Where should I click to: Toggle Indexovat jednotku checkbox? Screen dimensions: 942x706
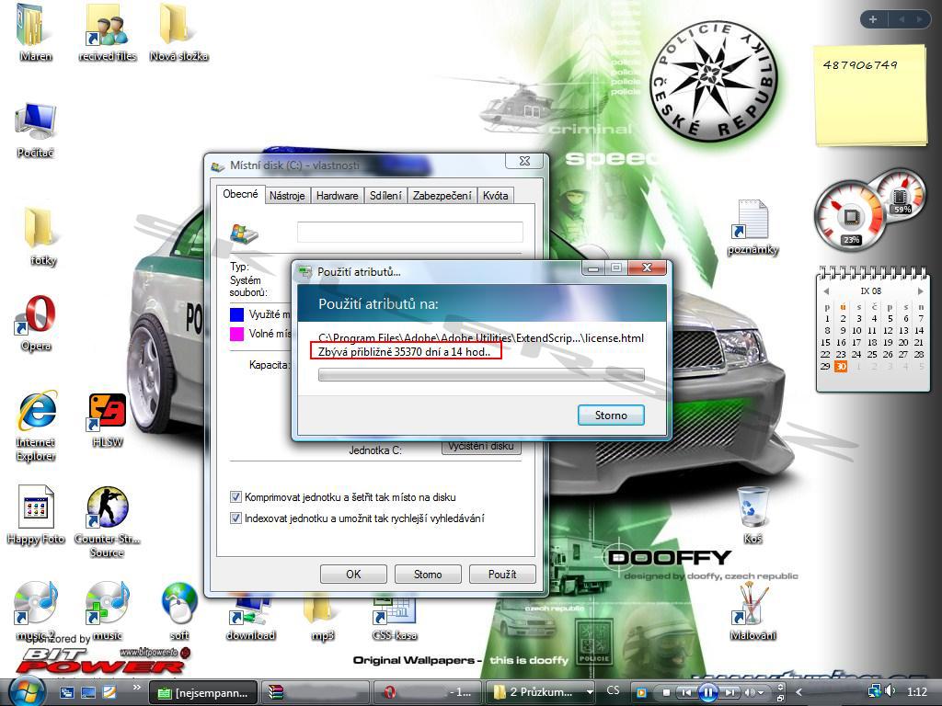(236, 518)
